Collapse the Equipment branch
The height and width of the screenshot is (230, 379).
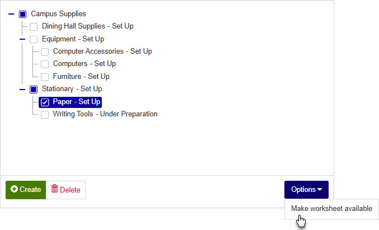(x=22, y=39)
